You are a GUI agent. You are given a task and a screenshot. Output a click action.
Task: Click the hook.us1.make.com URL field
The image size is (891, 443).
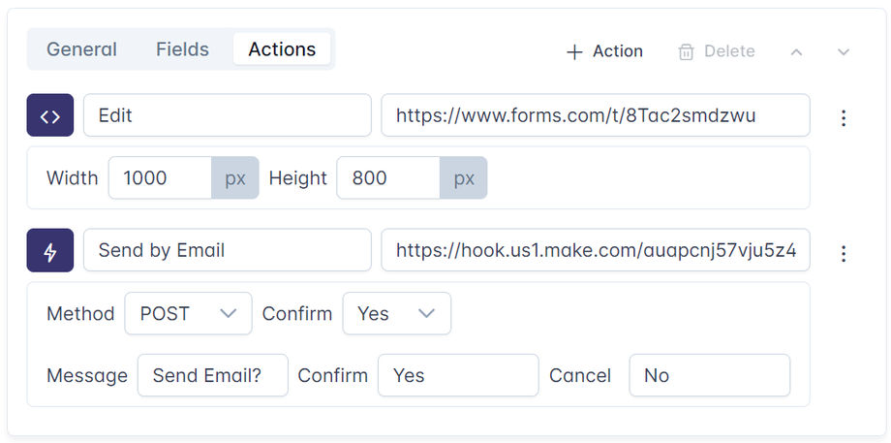point(595,250)
